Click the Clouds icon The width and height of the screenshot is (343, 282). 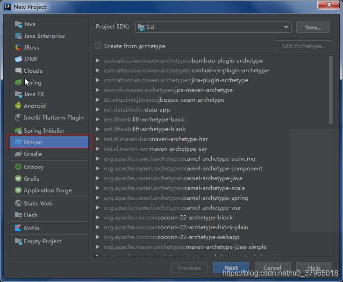pos(18,70)
